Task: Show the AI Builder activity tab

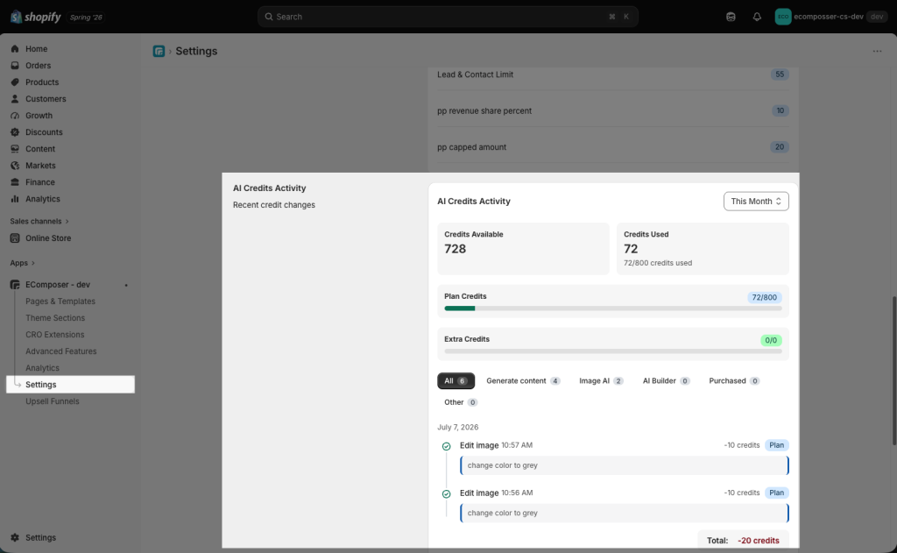Action: pos(666,380)
